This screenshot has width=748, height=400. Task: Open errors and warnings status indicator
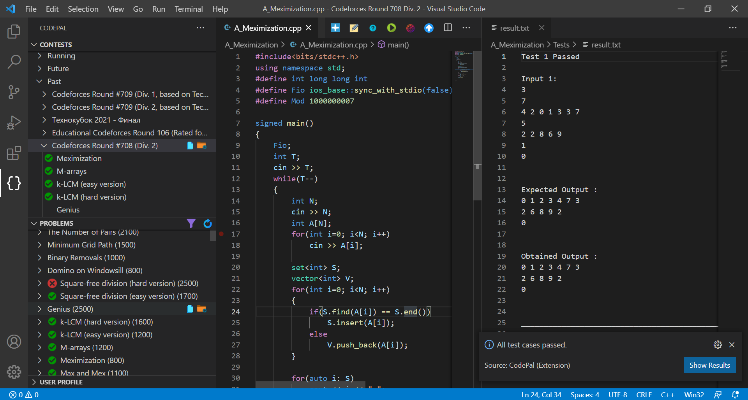pos(24,395)
